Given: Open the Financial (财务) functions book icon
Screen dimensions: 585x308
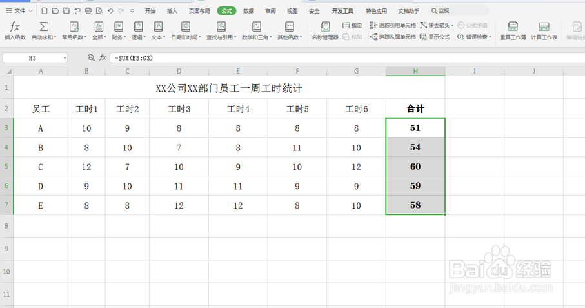Looking at the screenshot, I should tap(119, 26).
